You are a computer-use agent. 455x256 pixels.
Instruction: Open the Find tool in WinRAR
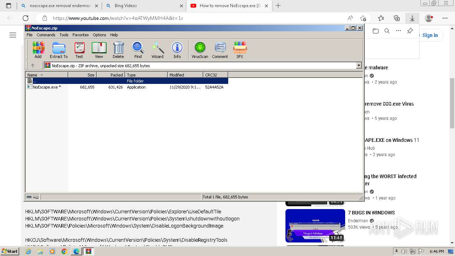(138, 50)
